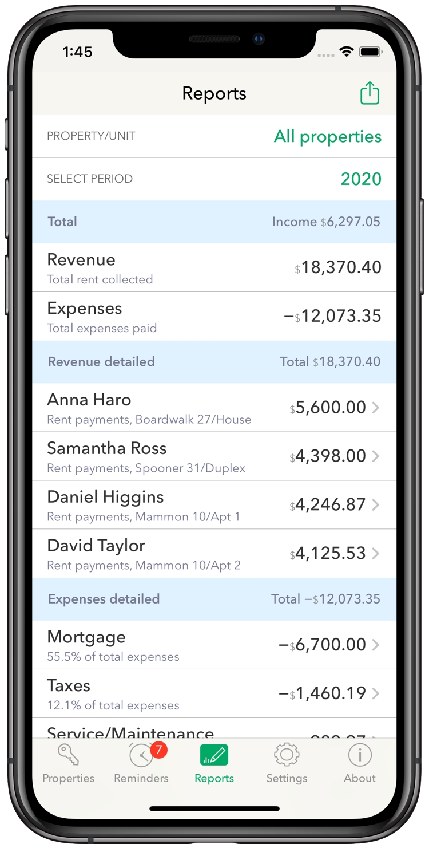The image size is (429, 848).
Task: Tap the share export icon
Action: (370, 93)
